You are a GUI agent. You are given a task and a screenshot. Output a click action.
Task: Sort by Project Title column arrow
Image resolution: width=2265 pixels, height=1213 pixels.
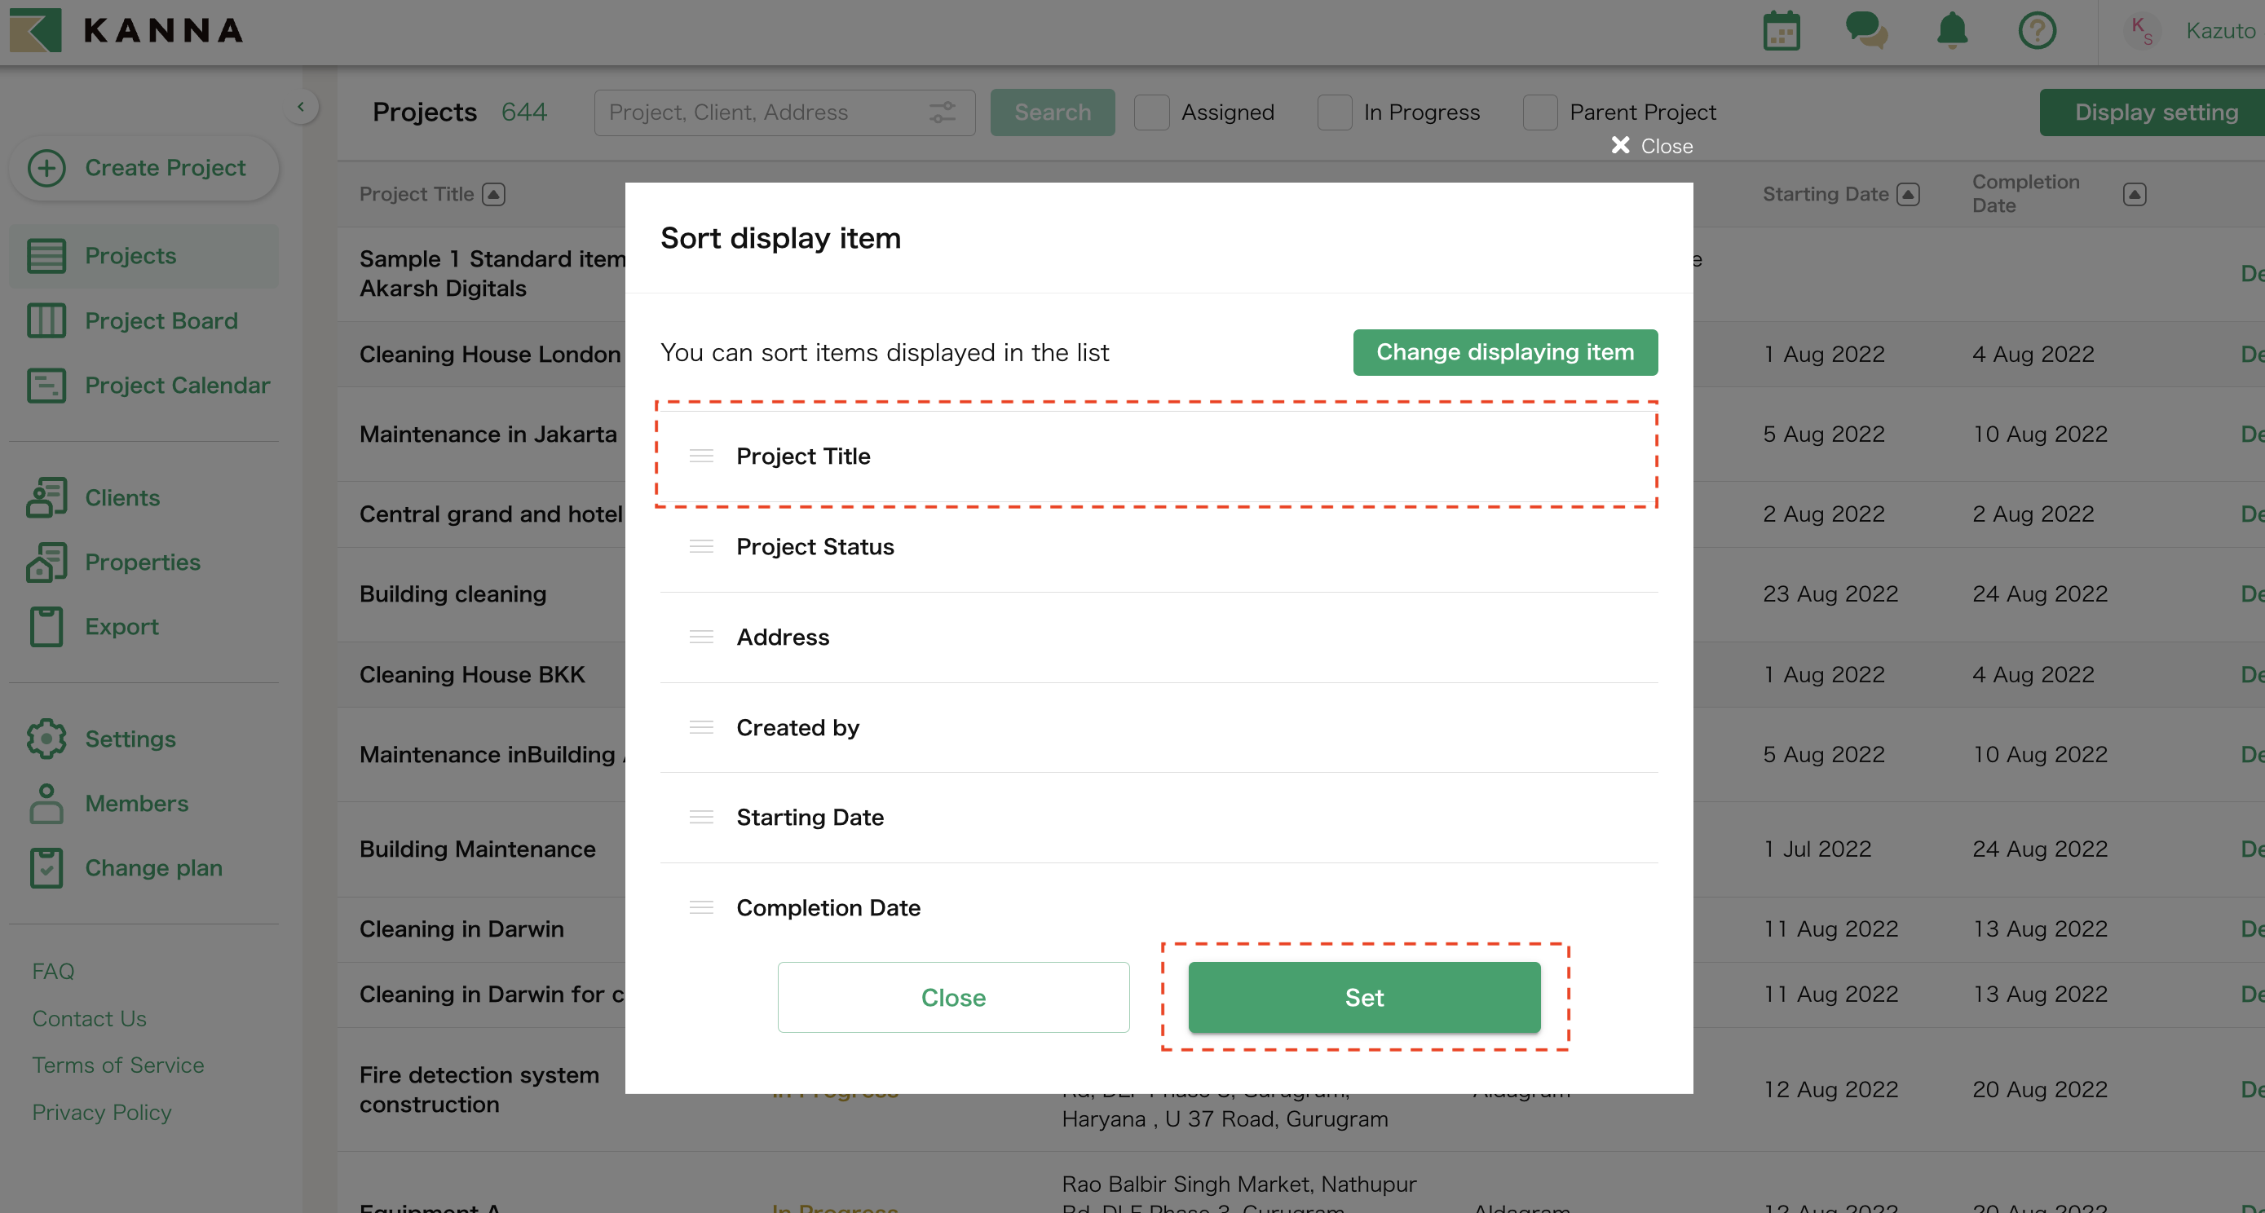coord(493,194)
